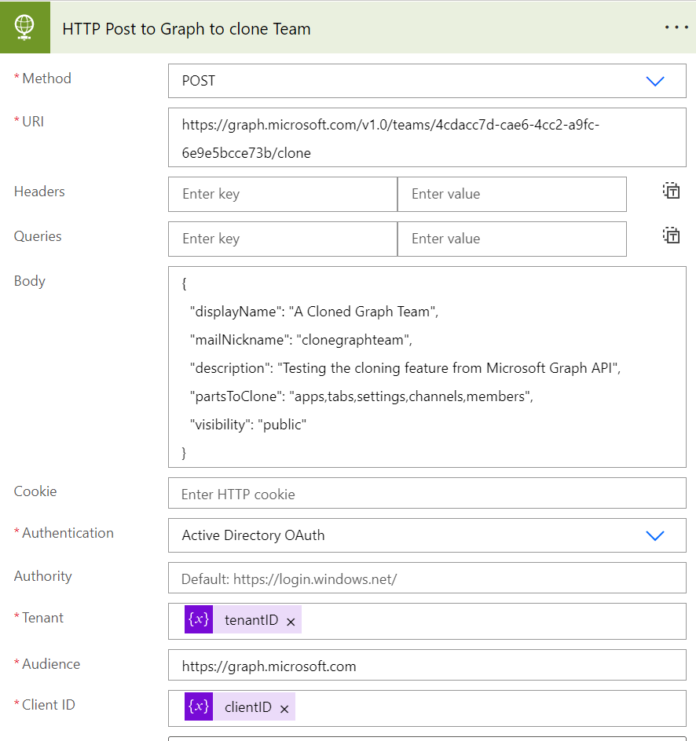Open the three-dot action options menu

(676, 27)
